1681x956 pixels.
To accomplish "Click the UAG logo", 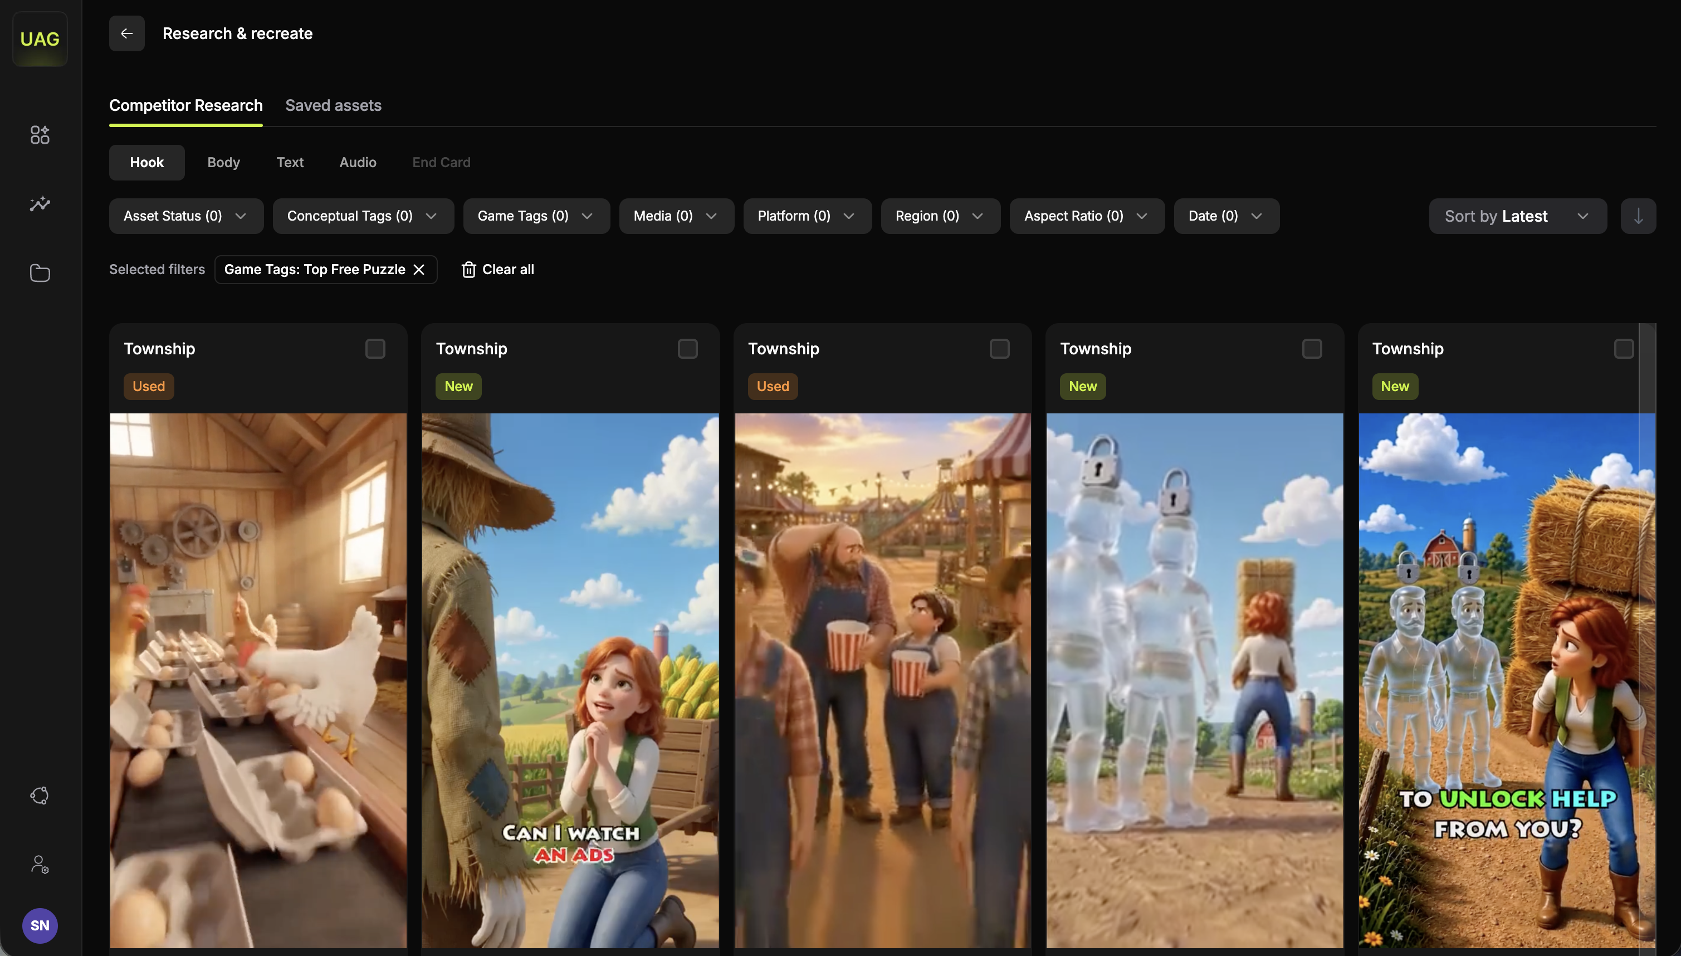I will coord(40,39).
